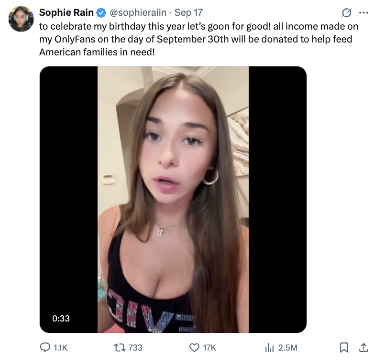374x363 pixels.
Task: Click the blue verified badge
Action: [x=101, y=12]
